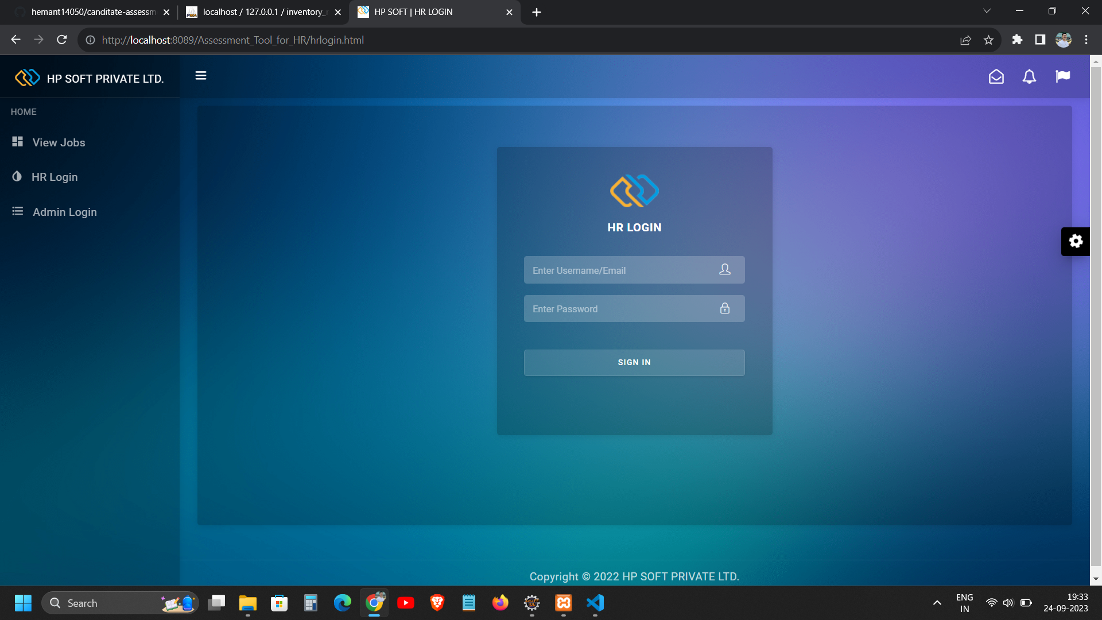This screenshot has height=620, width=1102.
Task: Focus the Enter Password field
Action: [623, 309]
